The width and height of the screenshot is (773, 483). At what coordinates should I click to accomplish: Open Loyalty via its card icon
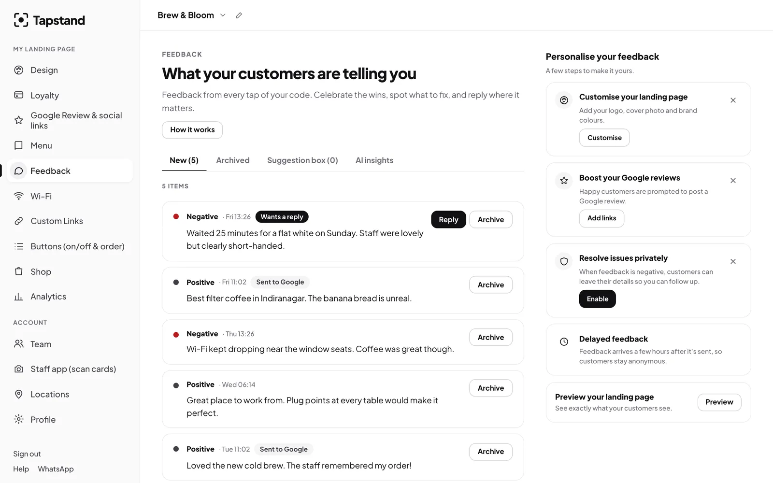[x=19, y=95]
